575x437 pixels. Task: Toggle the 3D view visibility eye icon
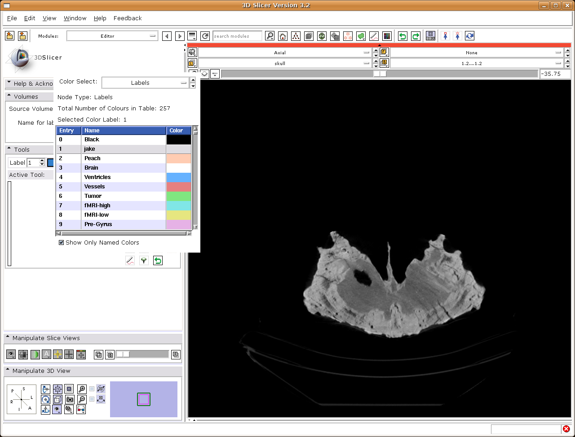tap(57, 410)
